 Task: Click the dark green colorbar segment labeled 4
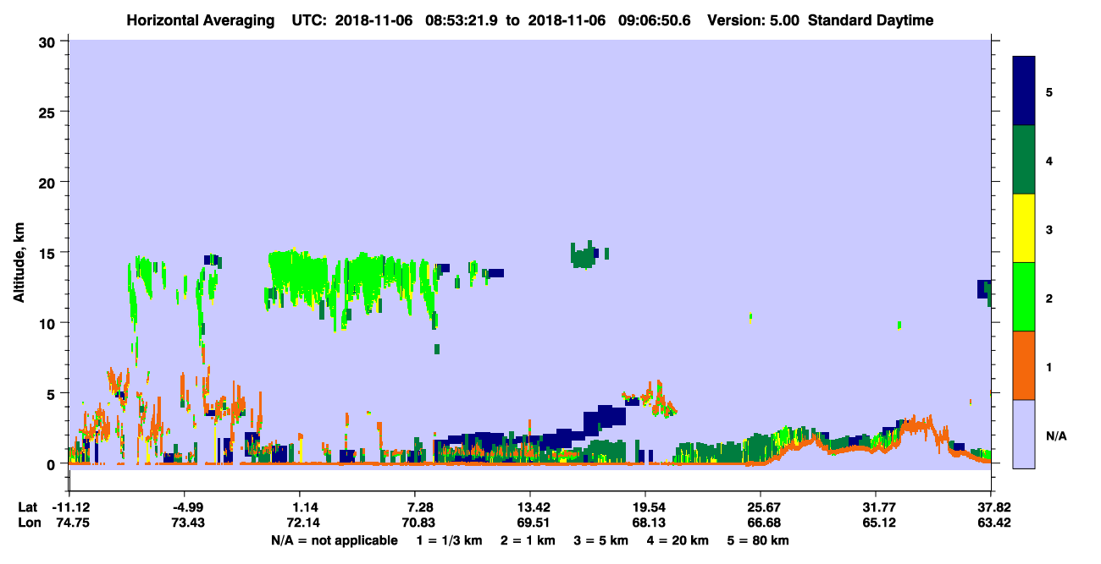tap(1024, 160)
